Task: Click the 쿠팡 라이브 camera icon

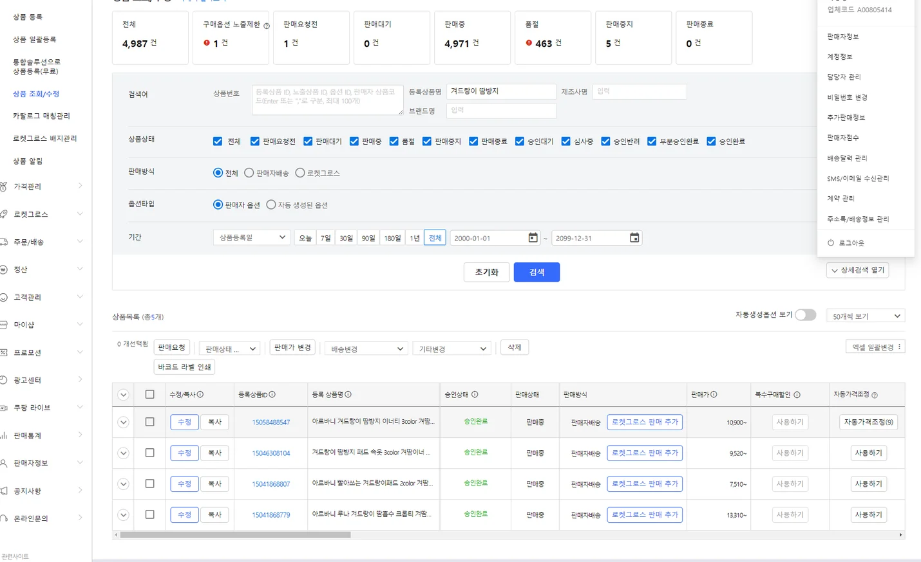Action: click(3, 408)
